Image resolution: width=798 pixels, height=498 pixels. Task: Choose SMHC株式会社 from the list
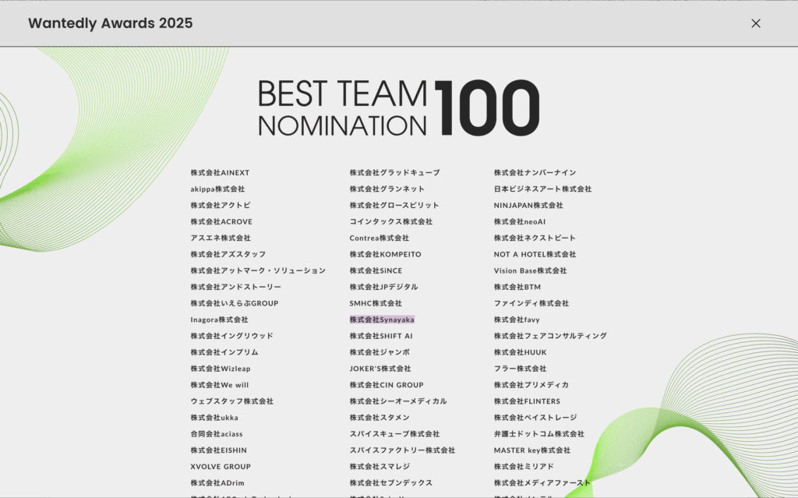[376, 303]
